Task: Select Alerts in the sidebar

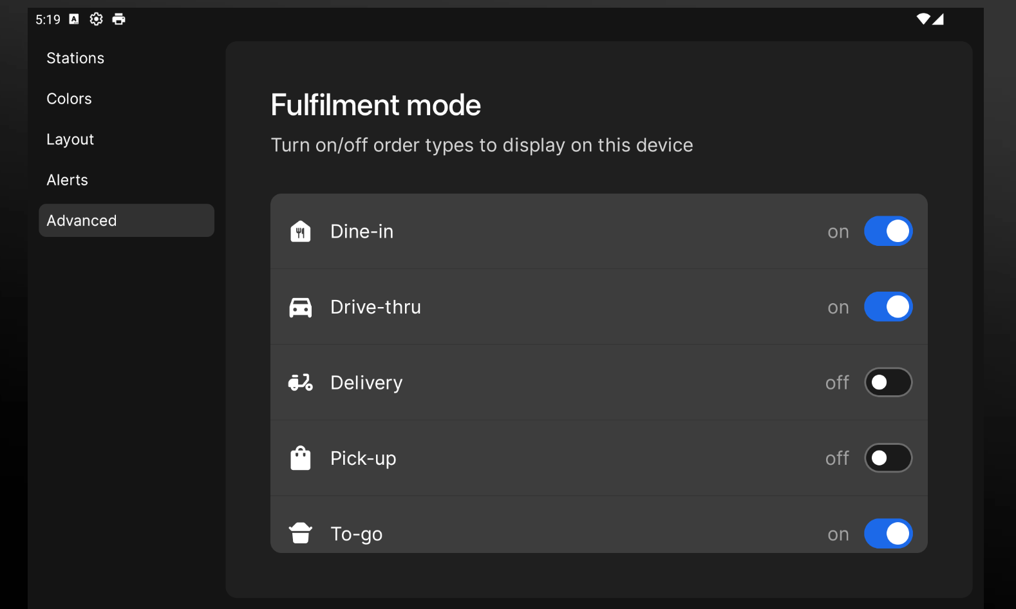Action: click(67, 180)
